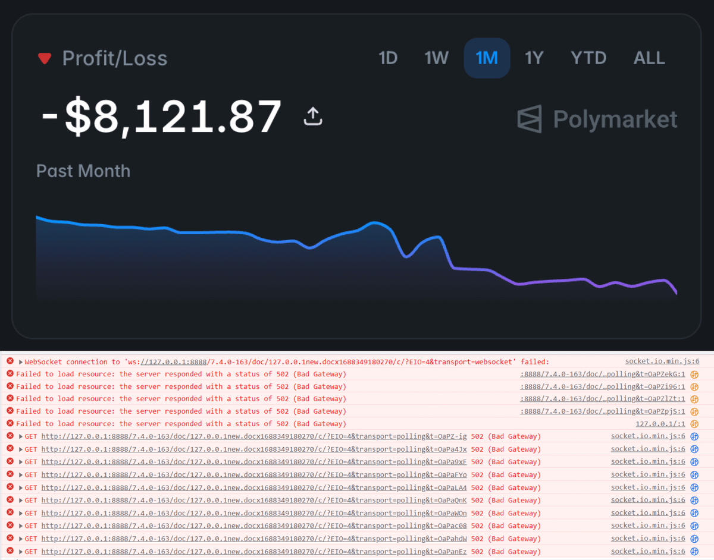Expand the GET error ending t=OaPZ-ig
714x560 pixels.
pyautogui.click(x=20, y=436)
